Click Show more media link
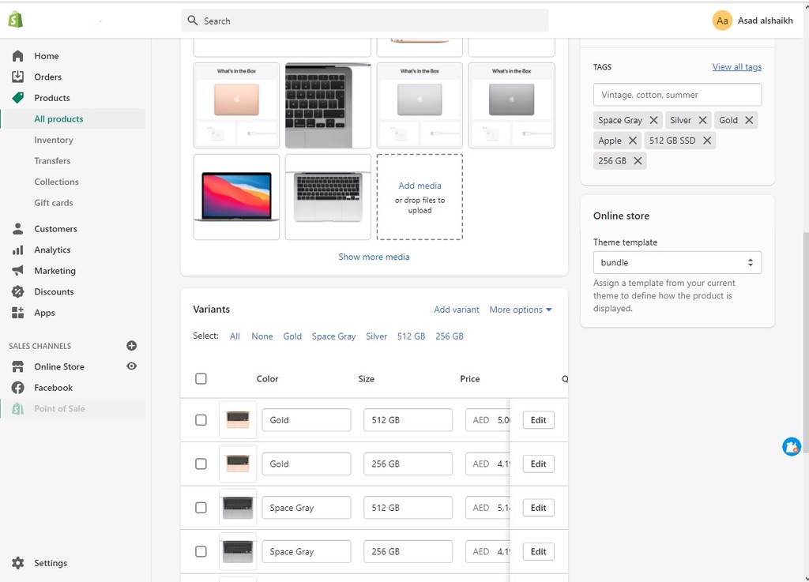809x582 pixels. tap(374, 257)
